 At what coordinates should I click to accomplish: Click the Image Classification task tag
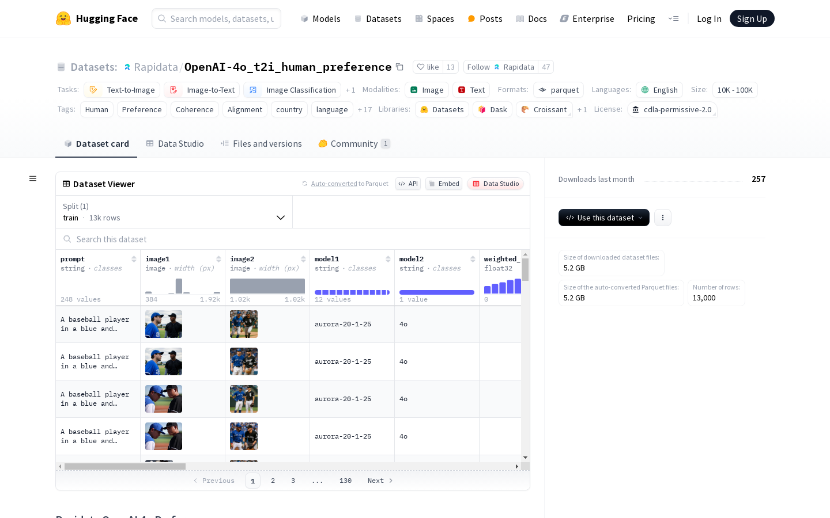point(292,90)
